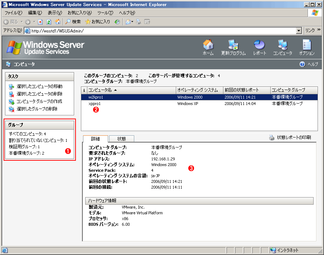The height and width of the screenshot is (255, 324).
Task: Click the Mail toolbar icon
Action: tap(128, 22)
